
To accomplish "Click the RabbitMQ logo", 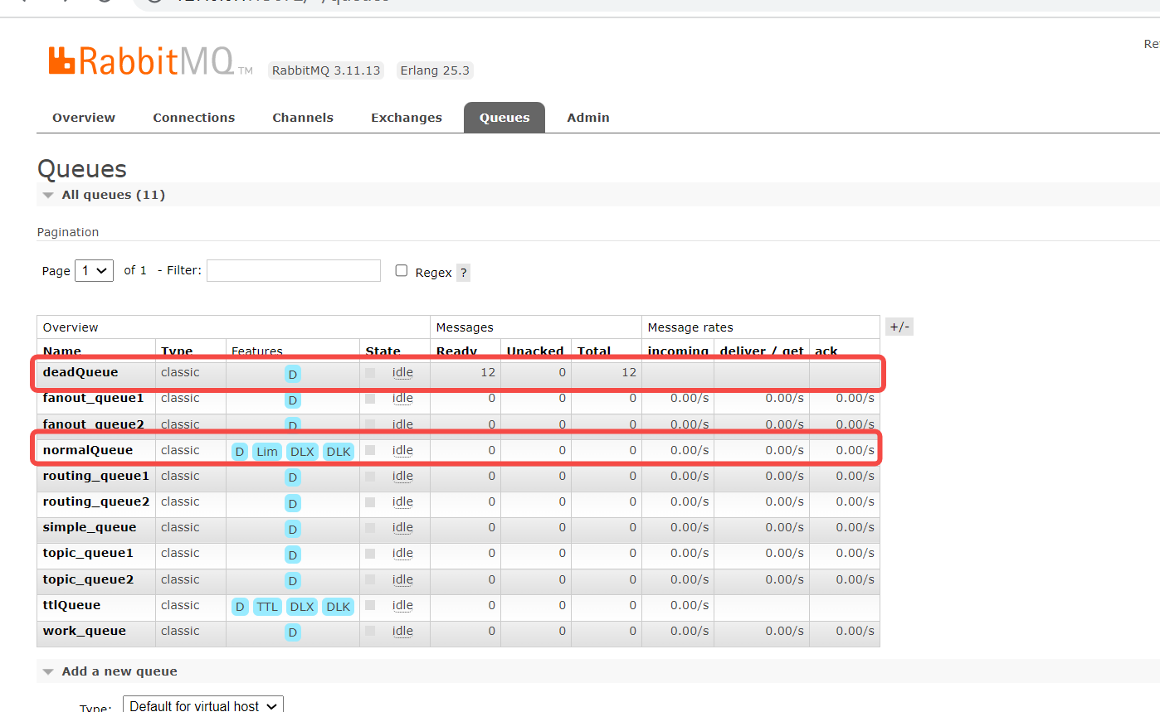I will pos(150,61).
